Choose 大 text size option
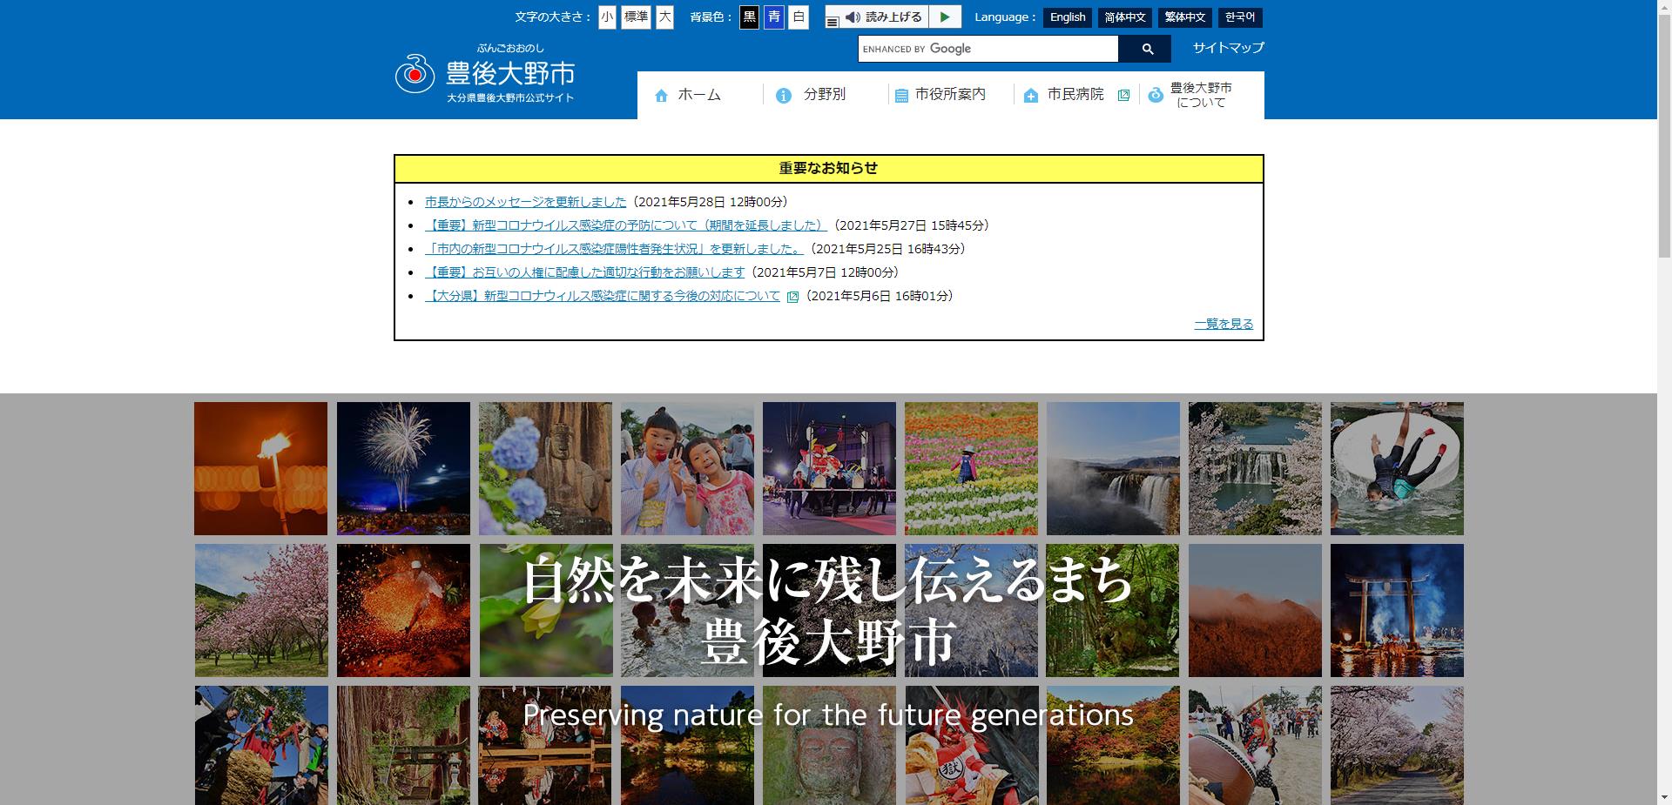This screenshot has width=1672, height=805. (664, 17)
